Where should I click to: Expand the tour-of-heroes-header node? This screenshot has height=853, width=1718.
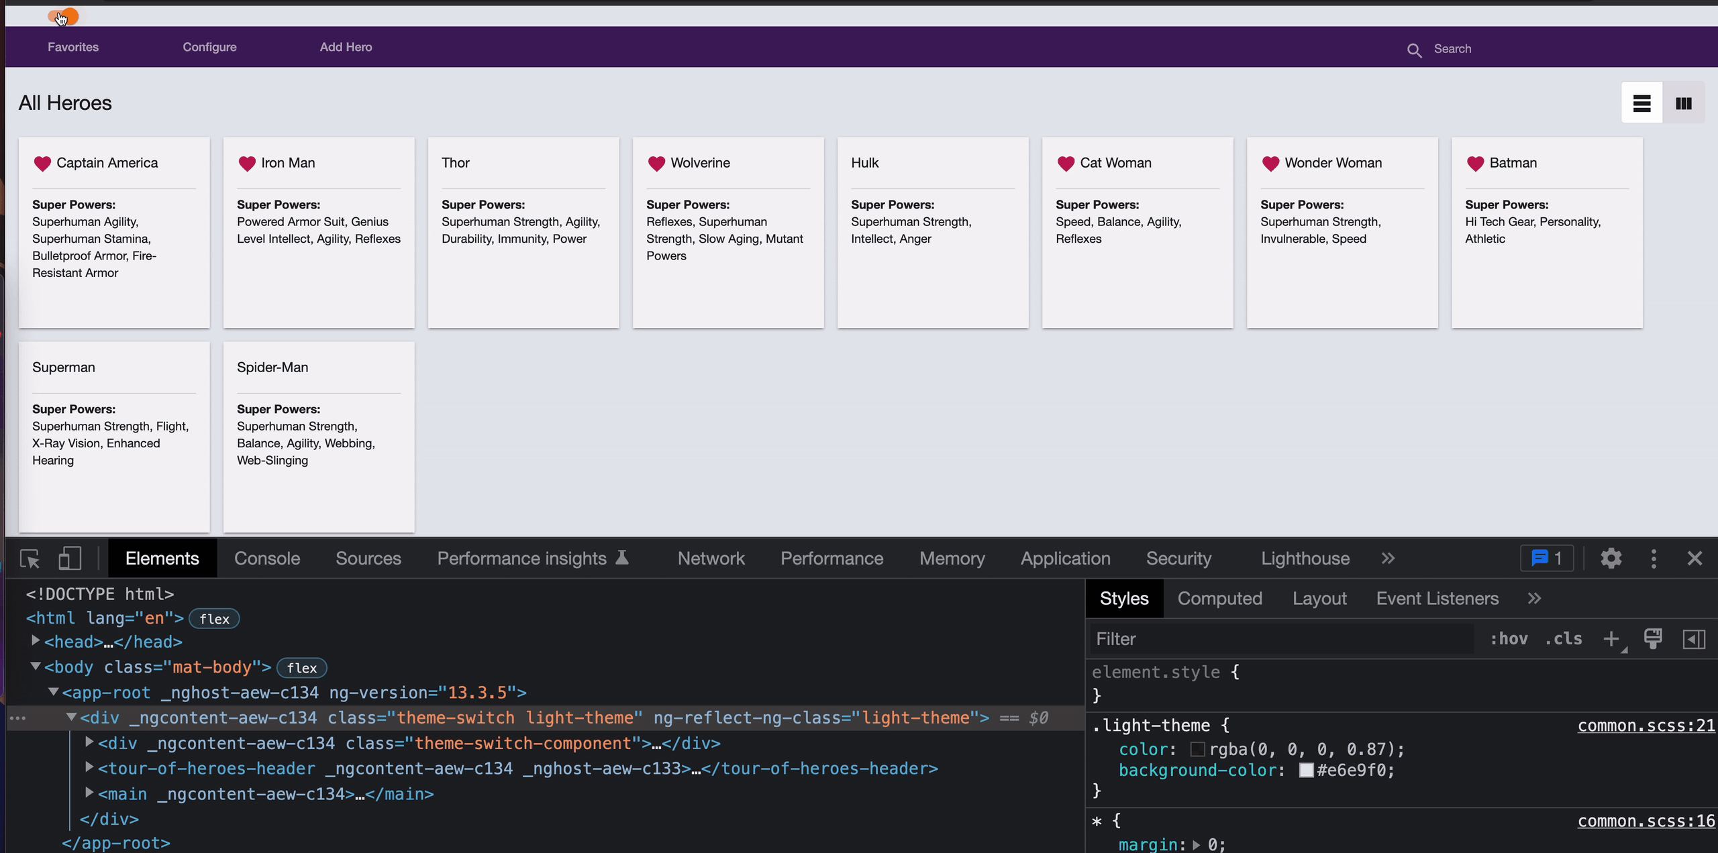click(x=89, y=767)
